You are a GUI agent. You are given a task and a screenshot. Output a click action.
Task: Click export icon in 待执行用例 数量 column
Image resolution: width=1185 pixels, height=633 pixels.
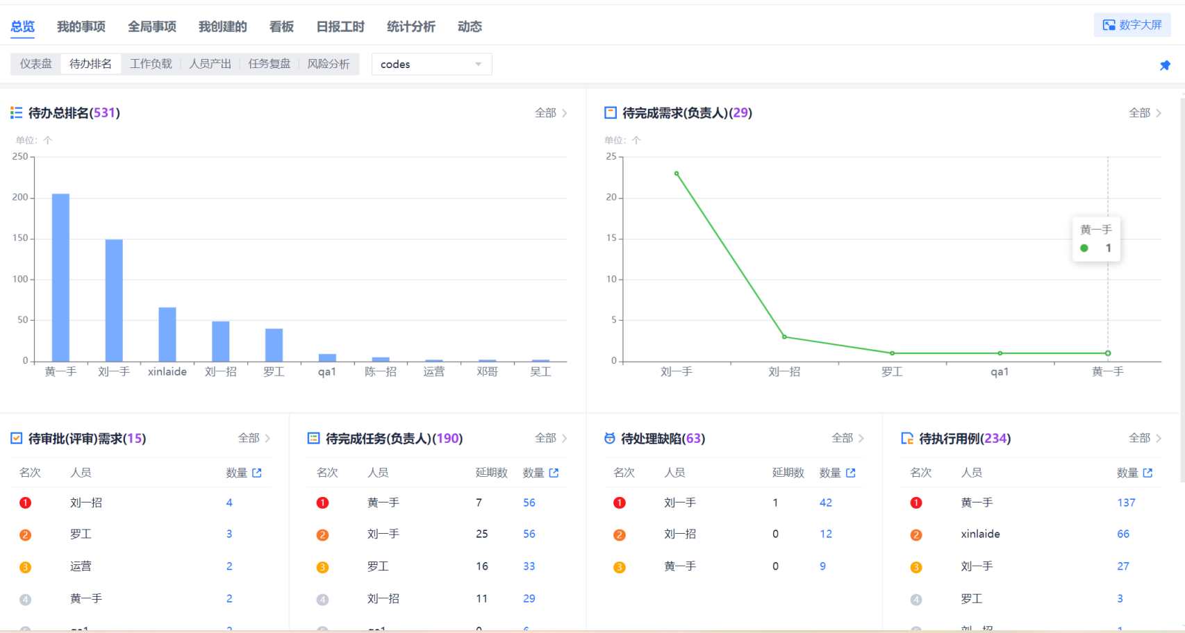pos(1147,473)
